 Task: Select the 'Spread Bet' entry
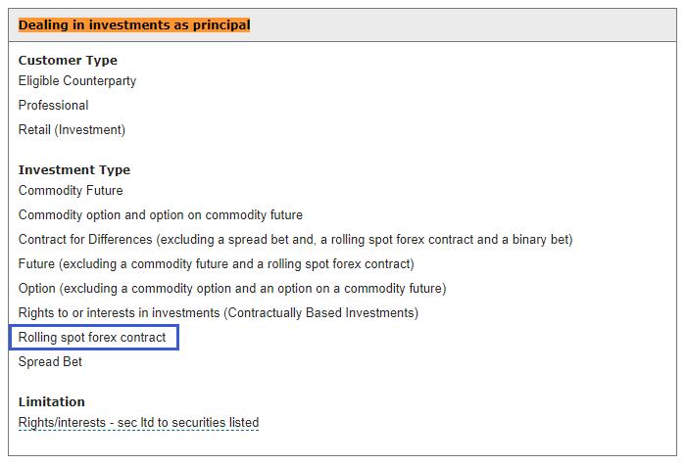coord(50,362)
